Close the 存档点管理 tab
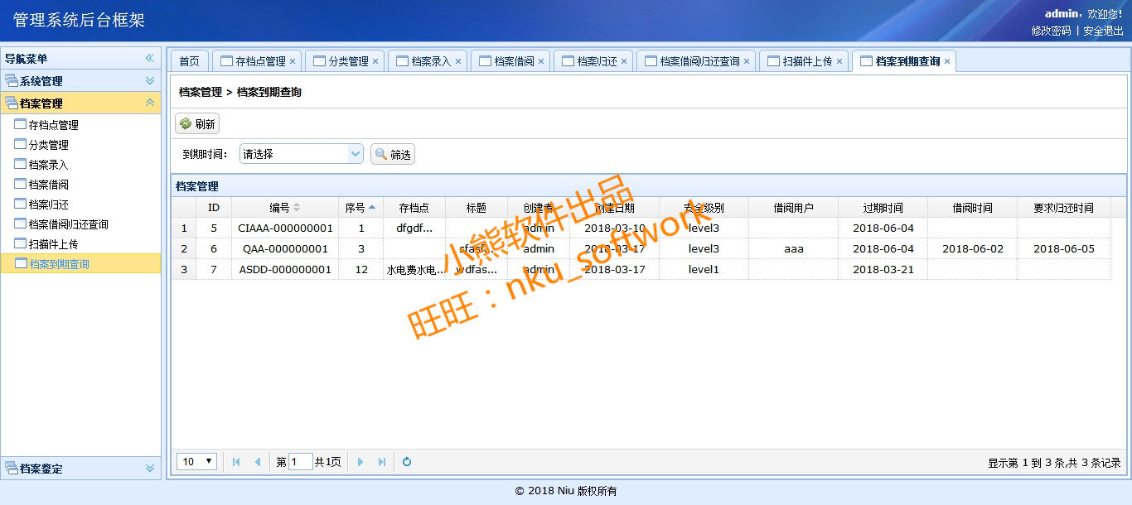This screenshot has height=505, width=1132. 293,61
